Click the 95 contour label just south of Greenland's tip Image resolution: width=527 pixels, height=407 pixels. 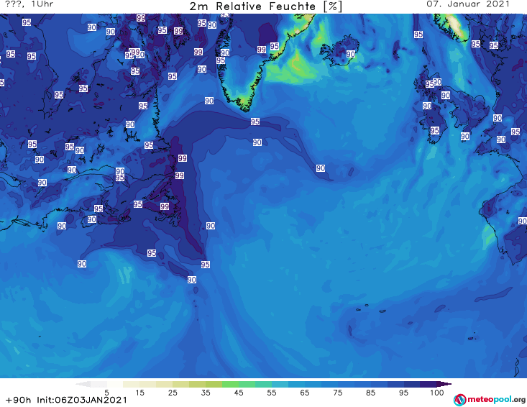point(255,122)
